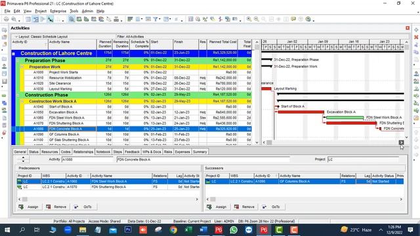Viewport: 420px width, 236px height.
Task: Open Google Chrome from the taskbar
Action: tap(173, 230)
